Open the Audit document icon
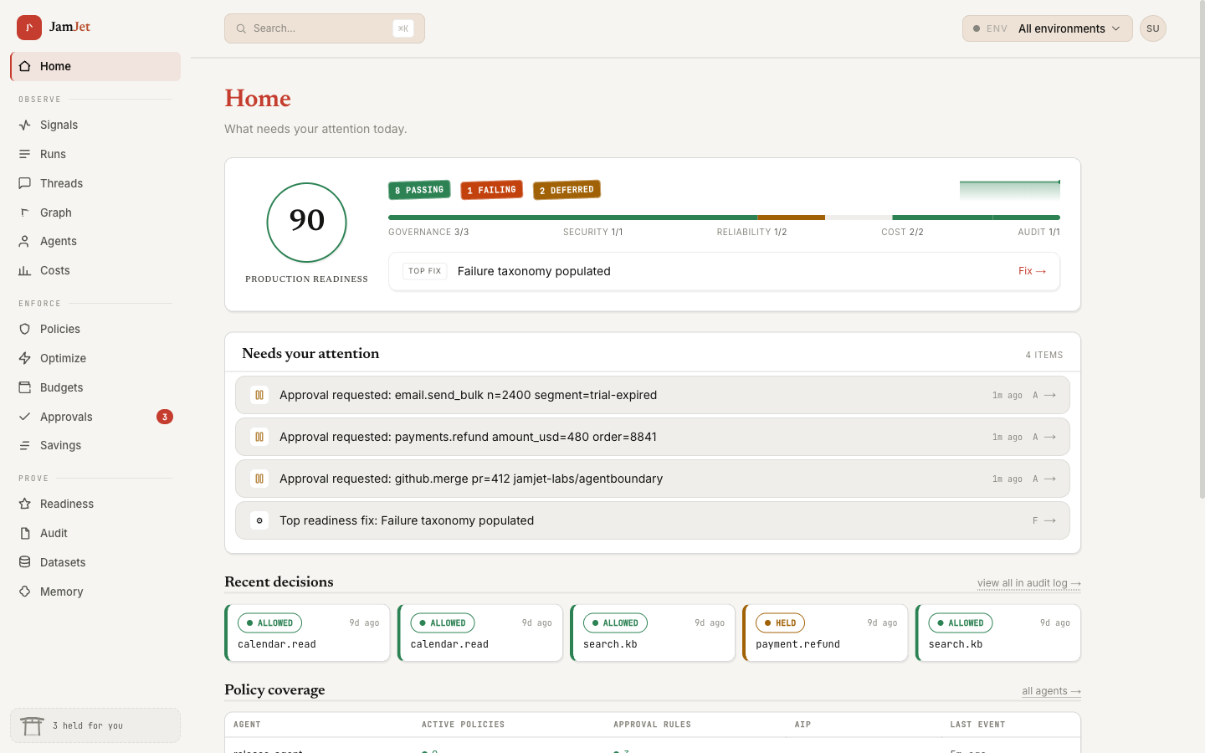 click(25, 533)
